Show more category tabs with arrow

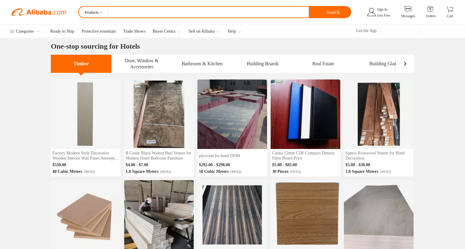(x=405, y=64)
